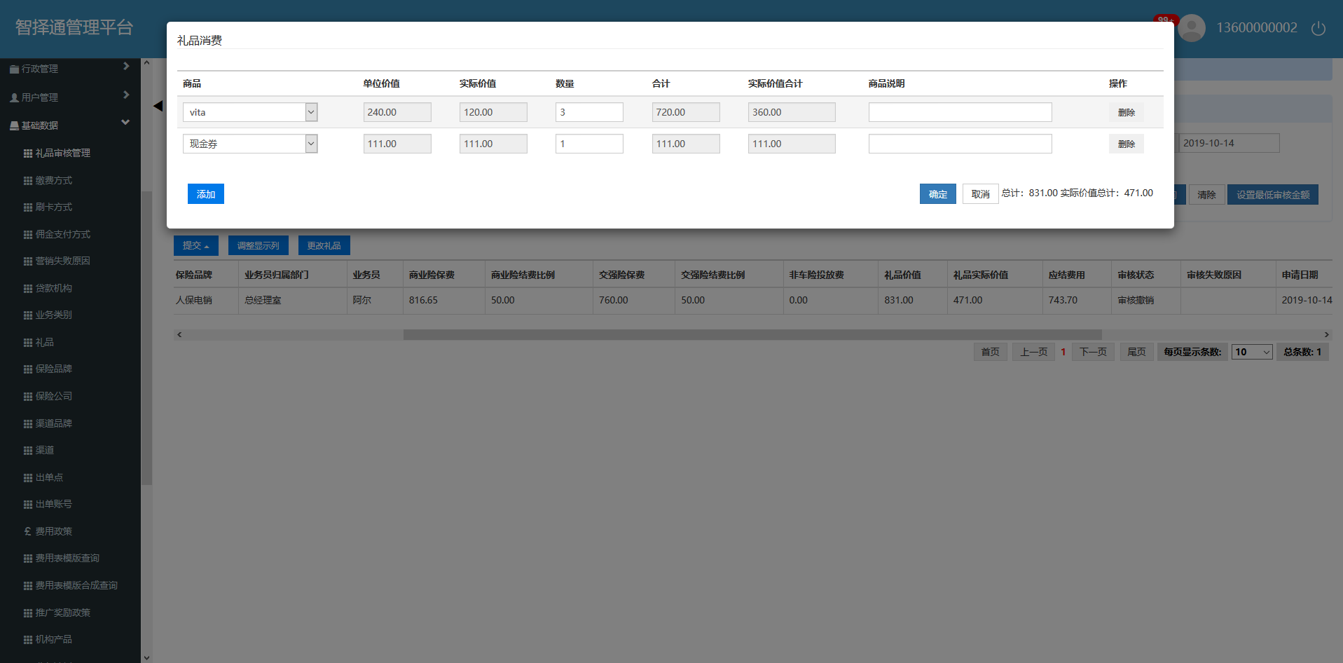The image size is (1343, 663).
Task: Open 礼品 in the sidebar
Action: pyautogui.click(x=45, y=343)
